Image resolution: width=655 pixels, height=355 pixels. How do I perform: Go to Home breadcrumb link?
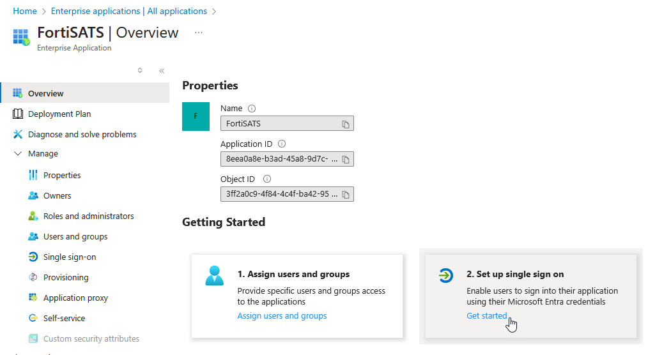[25, 11]
